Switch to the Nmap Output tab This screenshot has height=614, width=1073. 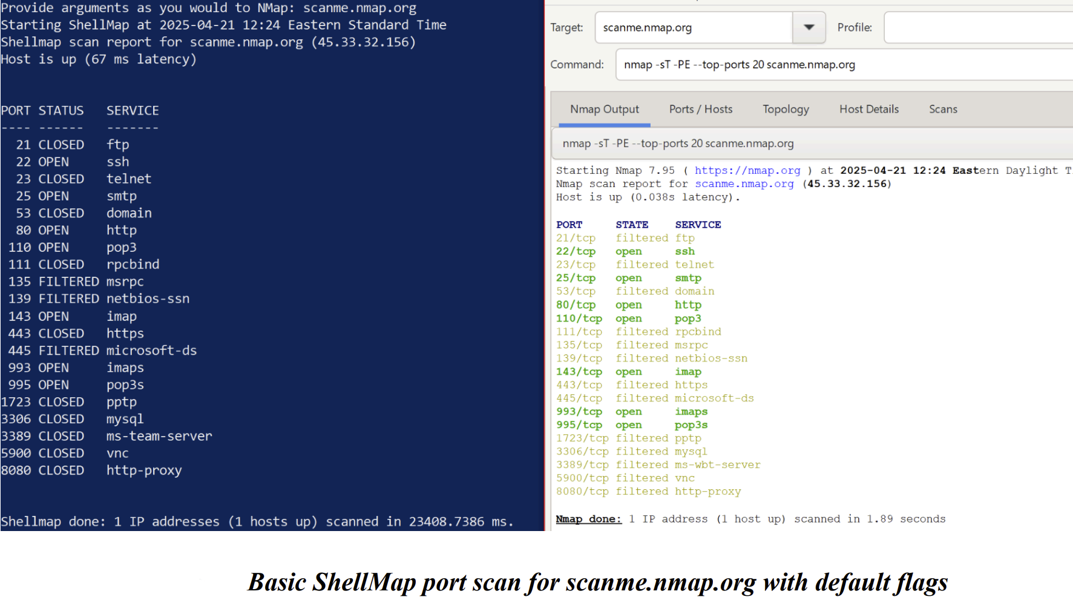[x=604, y=109]
